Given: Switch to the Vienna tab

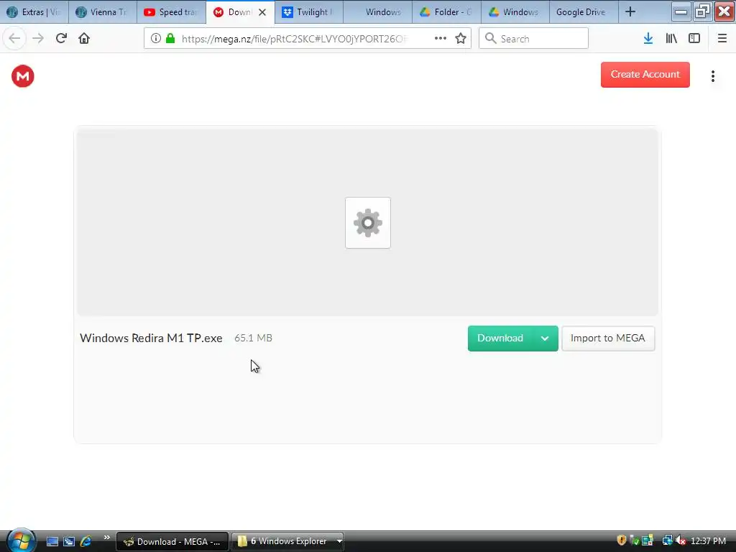Looking at the screenshot, I should pos(102,12).
